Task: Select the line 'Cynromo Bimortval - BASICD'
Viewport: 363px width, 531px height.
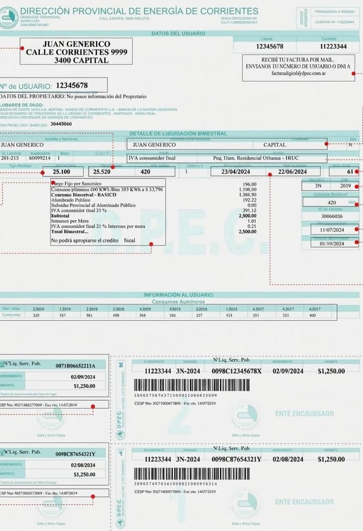Action: [x=84, y=195]
